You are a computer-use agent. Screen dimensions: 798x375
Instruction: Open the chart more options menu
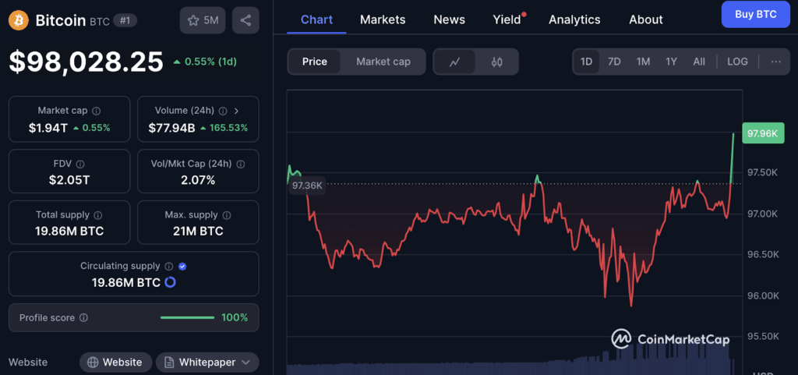click(775, 62)
